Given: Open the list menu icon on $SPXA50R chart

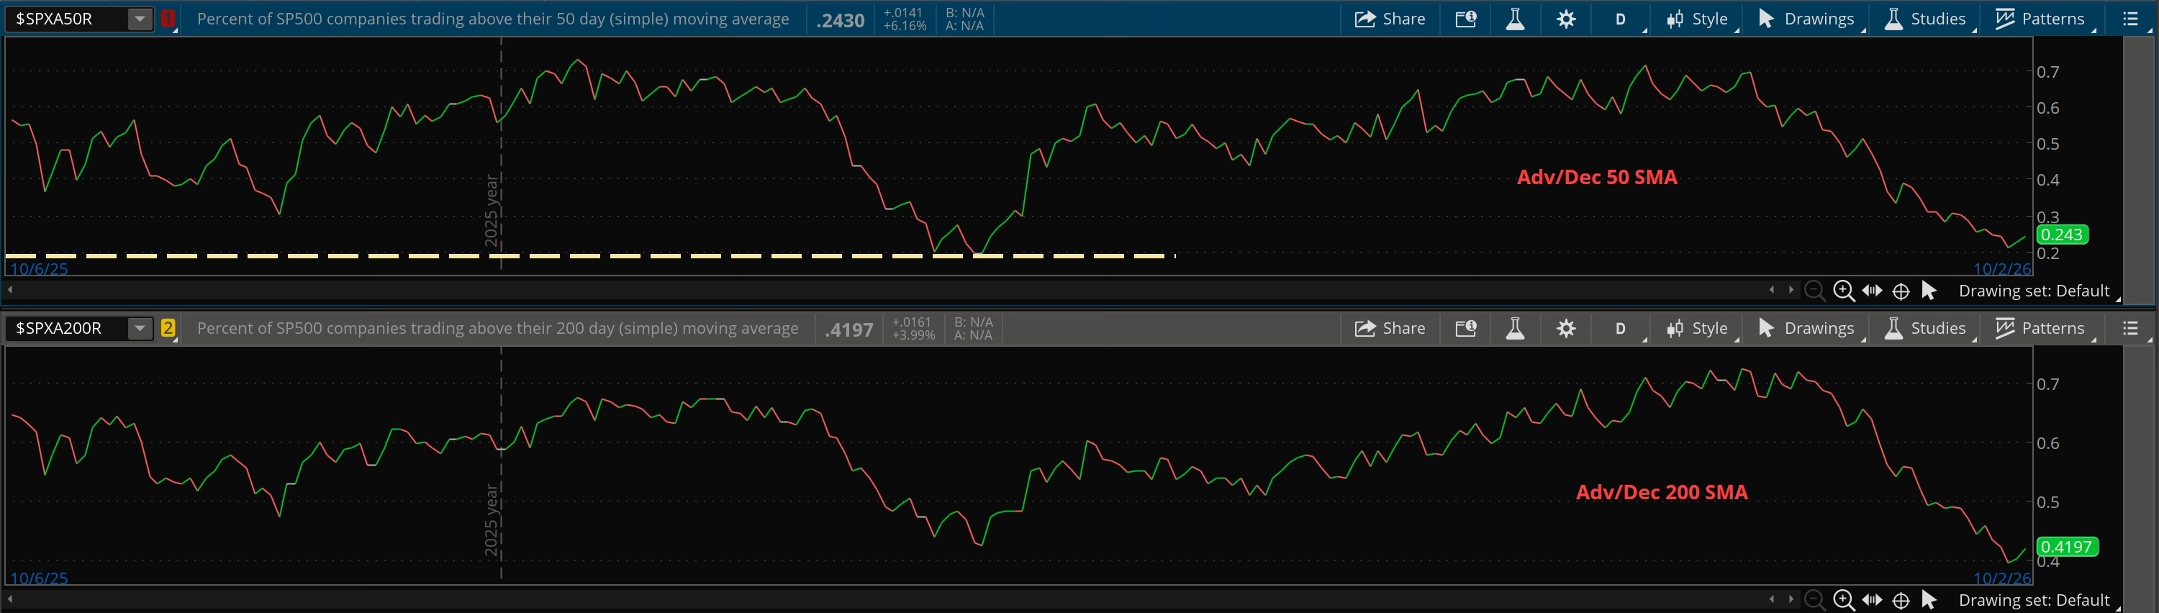Looking at the screenshot, I should (2129, 19).
